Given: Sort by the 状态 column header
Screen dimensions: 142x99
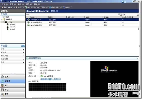Looking at the screenshot, I should pos(58,17).
